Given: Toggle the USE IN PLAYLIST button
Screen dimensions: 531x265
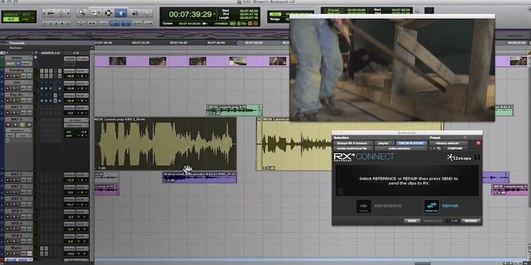Looking at the screenshot, I should (x=412, y=142).
